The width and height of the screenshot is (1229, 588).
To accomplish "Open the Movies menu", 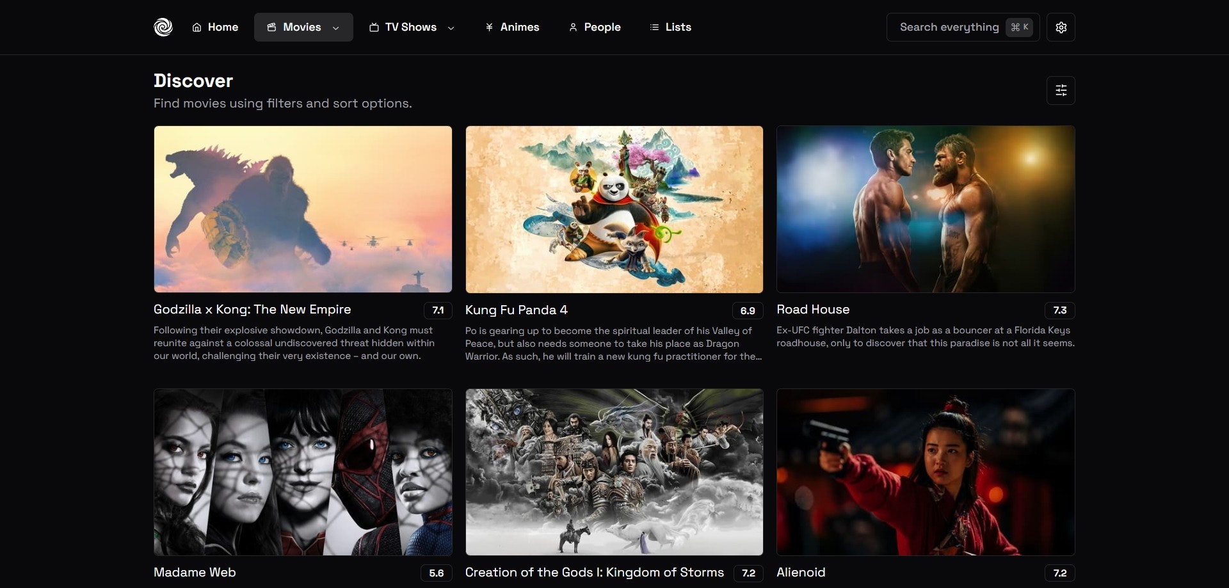I will [x=303, y=28].
